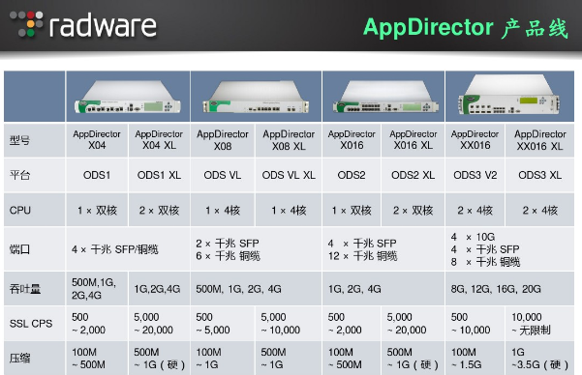Viewport: 582px width, 375px height.
Task: Click the AppDirector X016 model cell
Action: pyautogui.click(x=352, y=140)
